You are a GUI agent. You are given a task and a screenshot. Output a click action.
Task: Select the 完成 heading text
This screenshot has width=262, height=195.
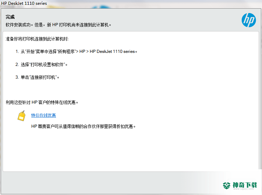point(10,17)
